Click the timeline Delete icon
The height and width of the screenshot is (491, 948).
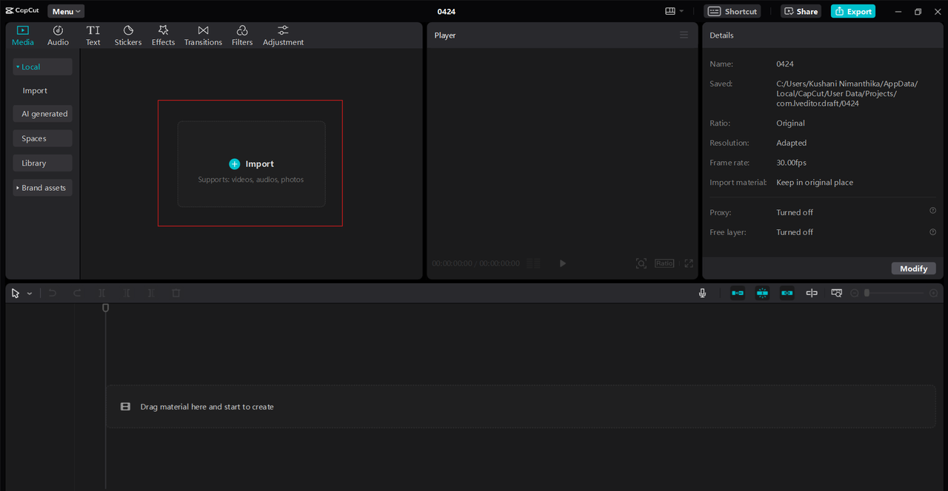coord(176,294)
